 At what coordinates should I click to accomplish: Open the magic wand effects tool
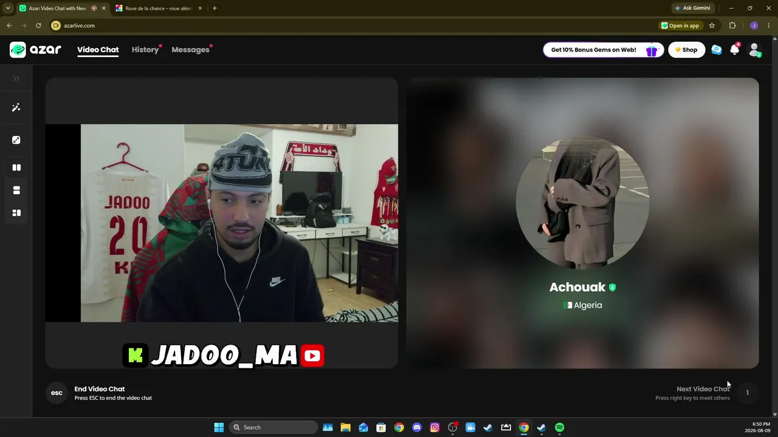(x=16, y=107)
